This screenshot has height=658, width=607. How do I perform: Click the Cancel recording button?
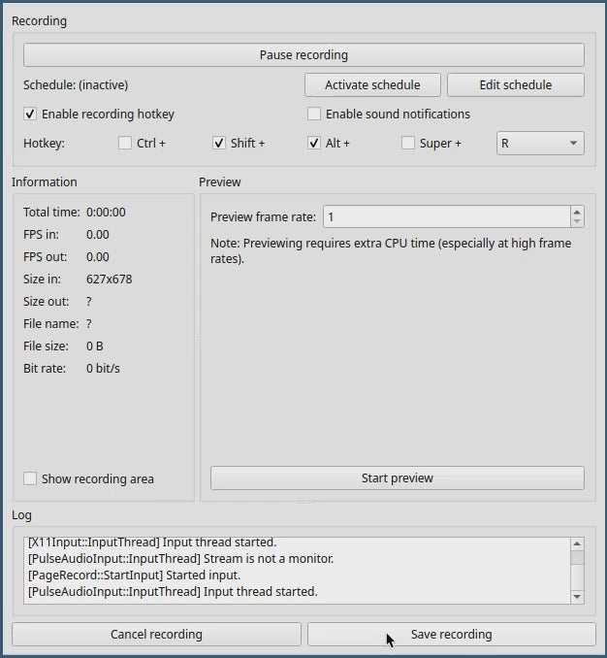(156, 634)
